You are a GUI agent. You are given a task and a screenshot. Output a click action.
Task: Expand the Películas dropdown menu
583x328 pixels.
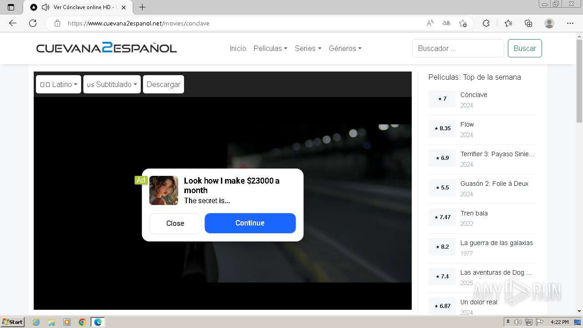click(x=270, y=48)
